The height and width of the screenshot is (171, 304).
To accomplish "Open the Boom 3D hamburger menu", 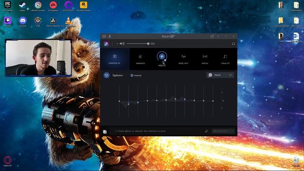I will tap(104, 36).
